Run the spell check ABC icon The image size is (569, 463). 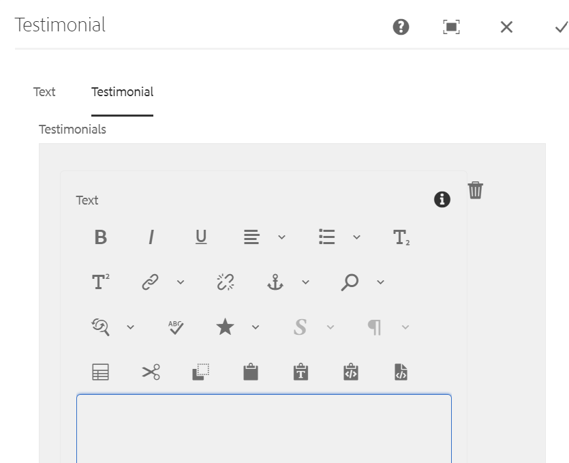point(176,327)
